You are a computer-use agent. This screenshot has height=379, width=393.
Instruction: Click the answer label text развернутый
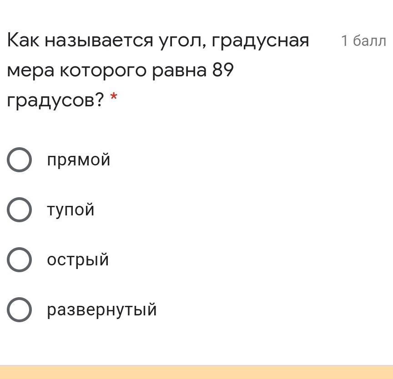click(x=102, y=310)
